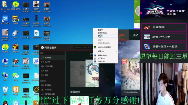The height and width of the screenshot is (105, 188).
Task: Choose 刷新(E) in the context menu
Action: coord(105,36)
